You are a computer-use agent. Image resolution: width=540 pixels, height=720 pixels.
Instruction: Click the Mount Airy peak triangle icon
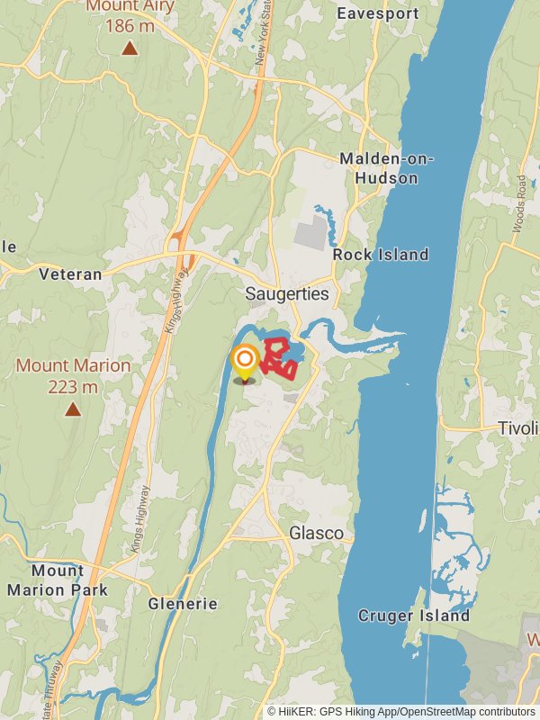pos(130,48)
